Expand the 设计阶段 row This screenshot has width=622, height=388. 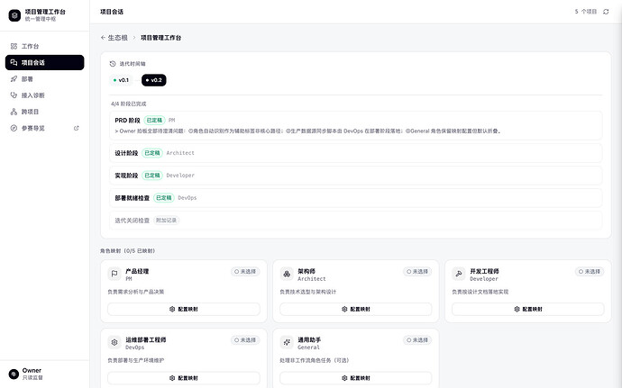(355, 153)
